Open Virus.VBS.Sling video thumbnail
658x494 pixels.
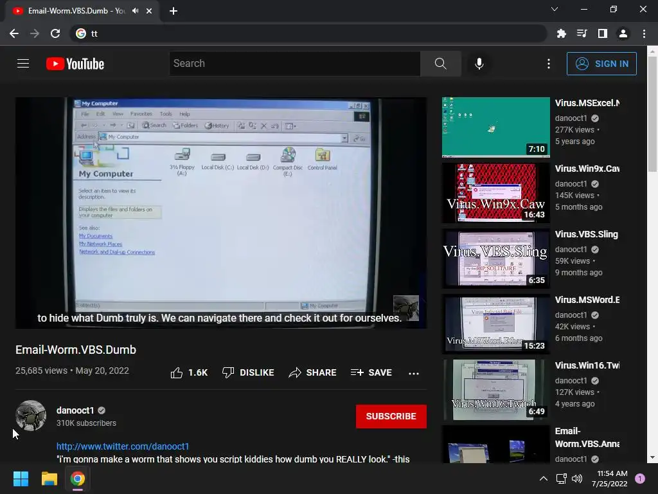[495, 259]
